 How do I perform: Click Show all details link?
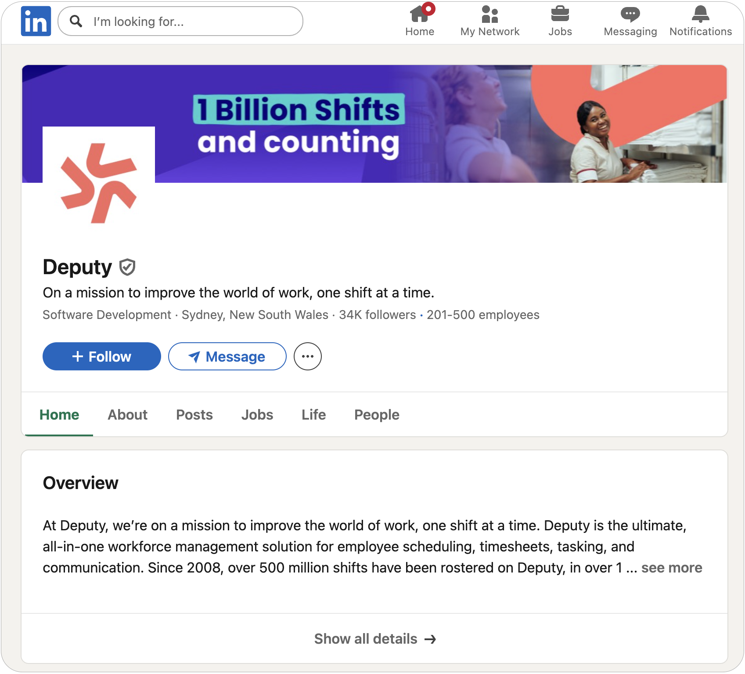tap(375, 639)
